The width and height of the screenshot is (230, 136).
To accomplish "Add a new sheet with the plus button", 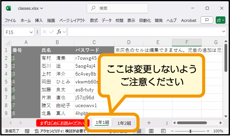I will (x=149, y=123).
